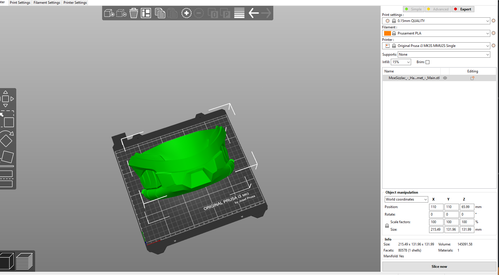This screenshot has height=275, width=499.
Task: Open the gear icon beside Printer preset
Action: click(x=493, y=45)
